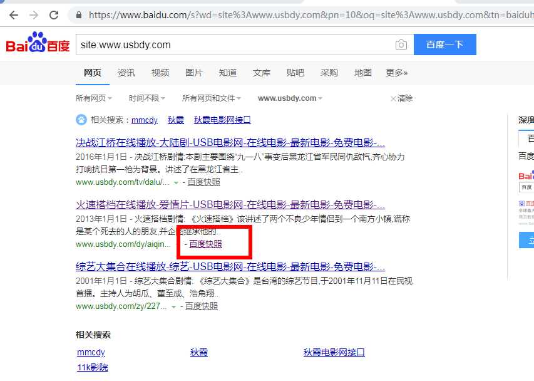Reload the page with the refresh icon

point(54,15)
